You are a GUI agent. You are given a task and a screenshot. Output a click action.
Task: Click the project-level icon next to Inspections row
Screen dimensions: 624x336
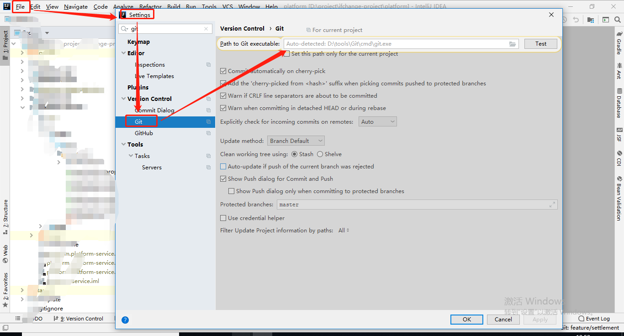pyautogui.click(x=208, y=65)
